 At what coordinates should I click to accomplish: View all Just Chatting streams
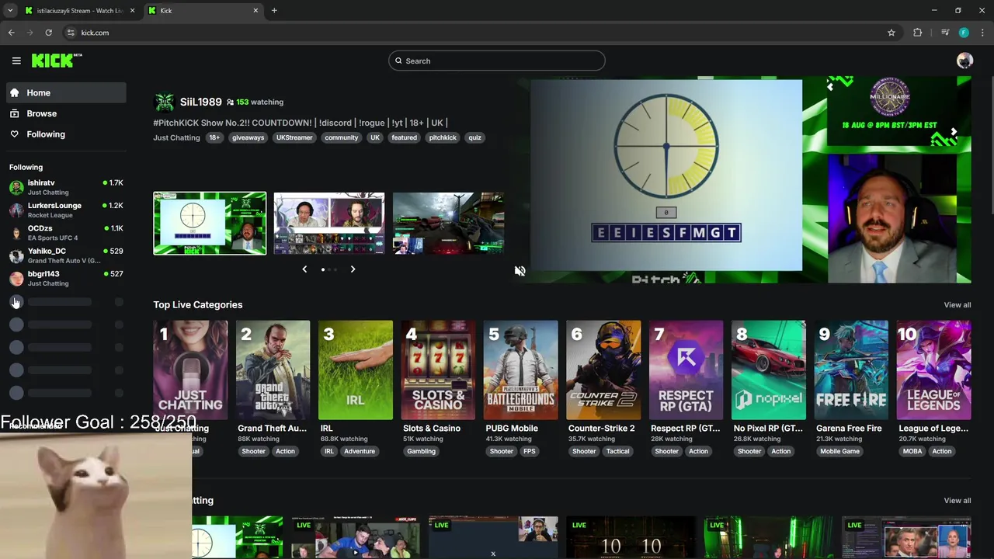[x=957, y=501]
